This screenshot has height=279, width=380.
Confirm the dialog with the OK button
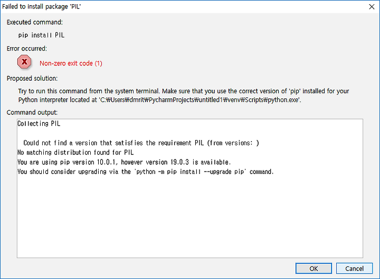(x=313, y=268)
